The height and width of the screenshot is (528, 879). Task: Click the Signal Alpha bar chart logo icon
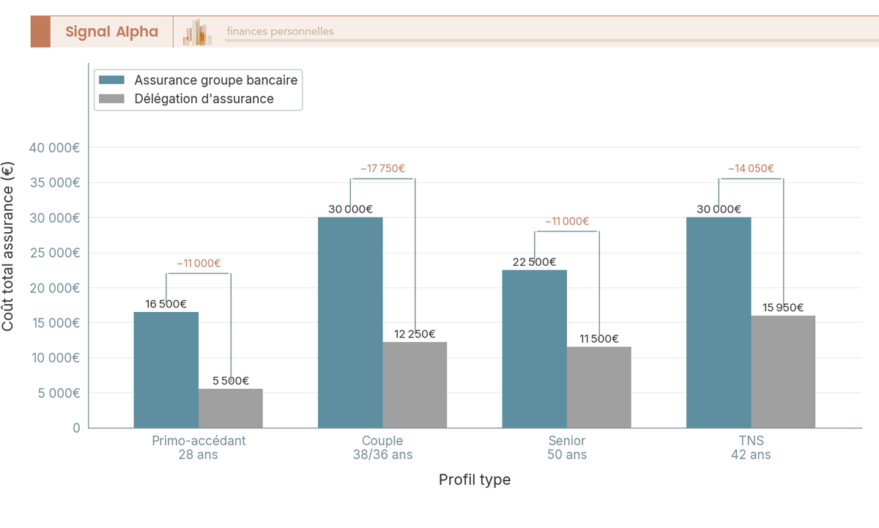(x=195, y=31)
